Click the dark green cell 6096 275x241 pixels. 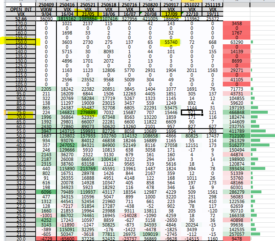point(46,192)
